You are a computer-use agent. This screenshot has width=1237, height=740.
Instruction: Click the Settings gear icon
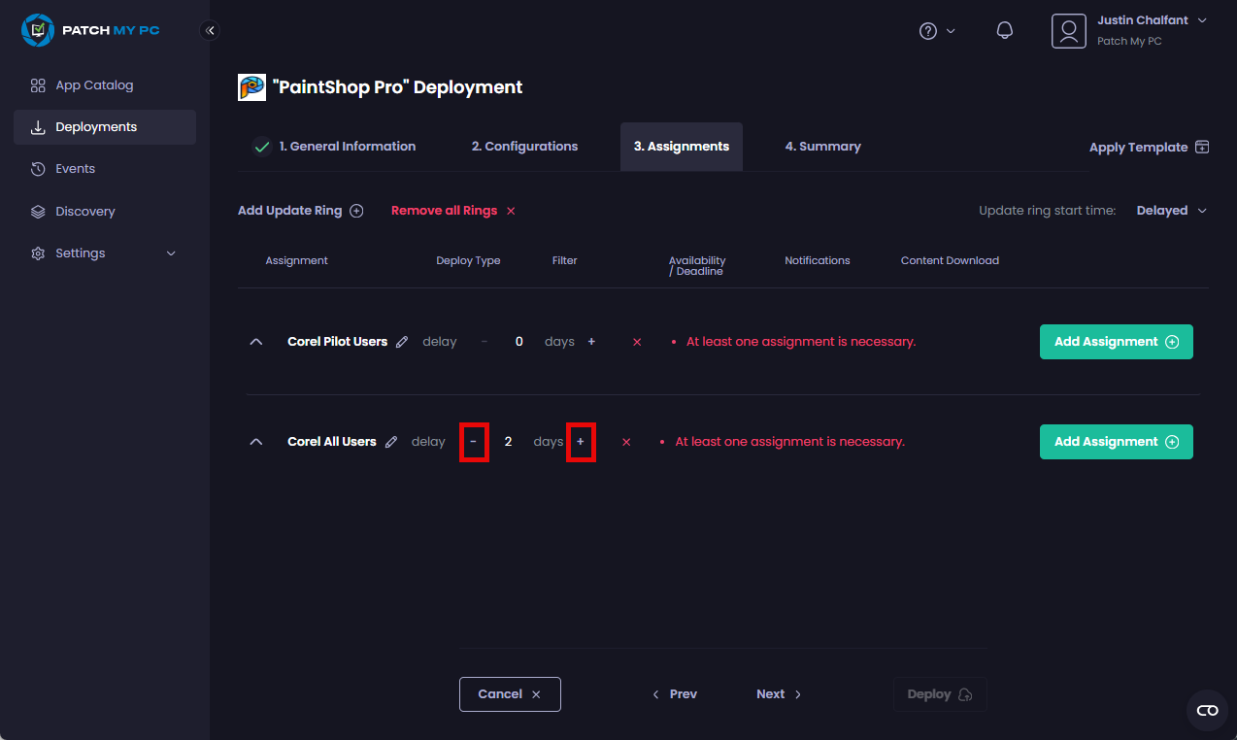pyautogui.click(x=38, y=252)
